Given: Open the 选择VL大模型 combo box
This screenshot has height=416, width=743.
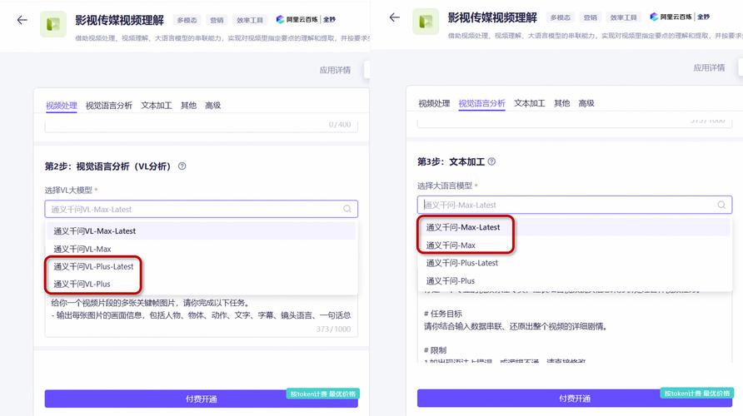Looking at the screenshot, I should (x=201, y=209).
